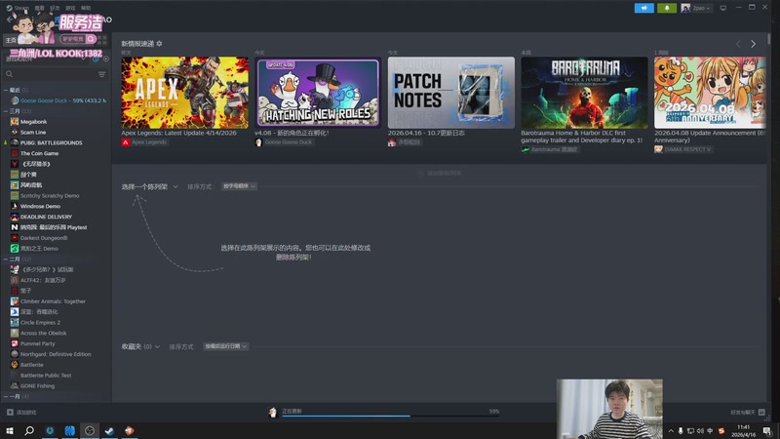The image size is (780, 439).
Task: Open the Apex Legends update news card
Action: (185, 93)
